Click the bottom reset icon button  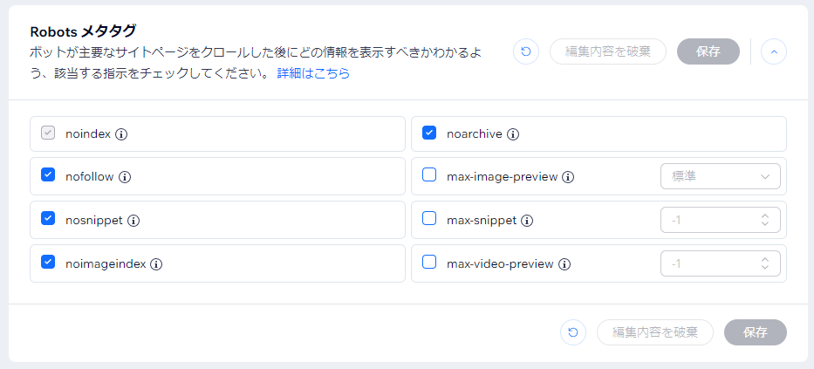pos(573,332)
